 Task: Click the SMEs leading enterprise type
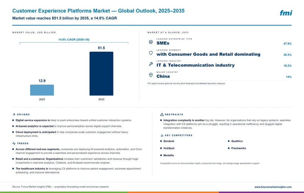pos(163,43)
